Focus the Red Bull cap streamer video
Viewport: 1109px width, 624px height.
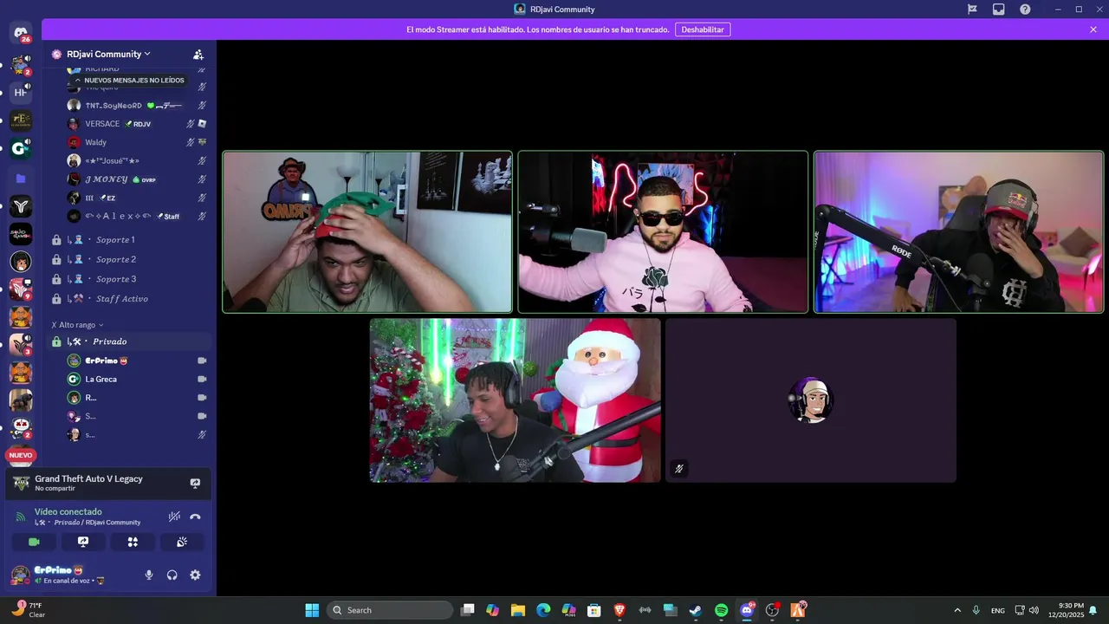958,232
